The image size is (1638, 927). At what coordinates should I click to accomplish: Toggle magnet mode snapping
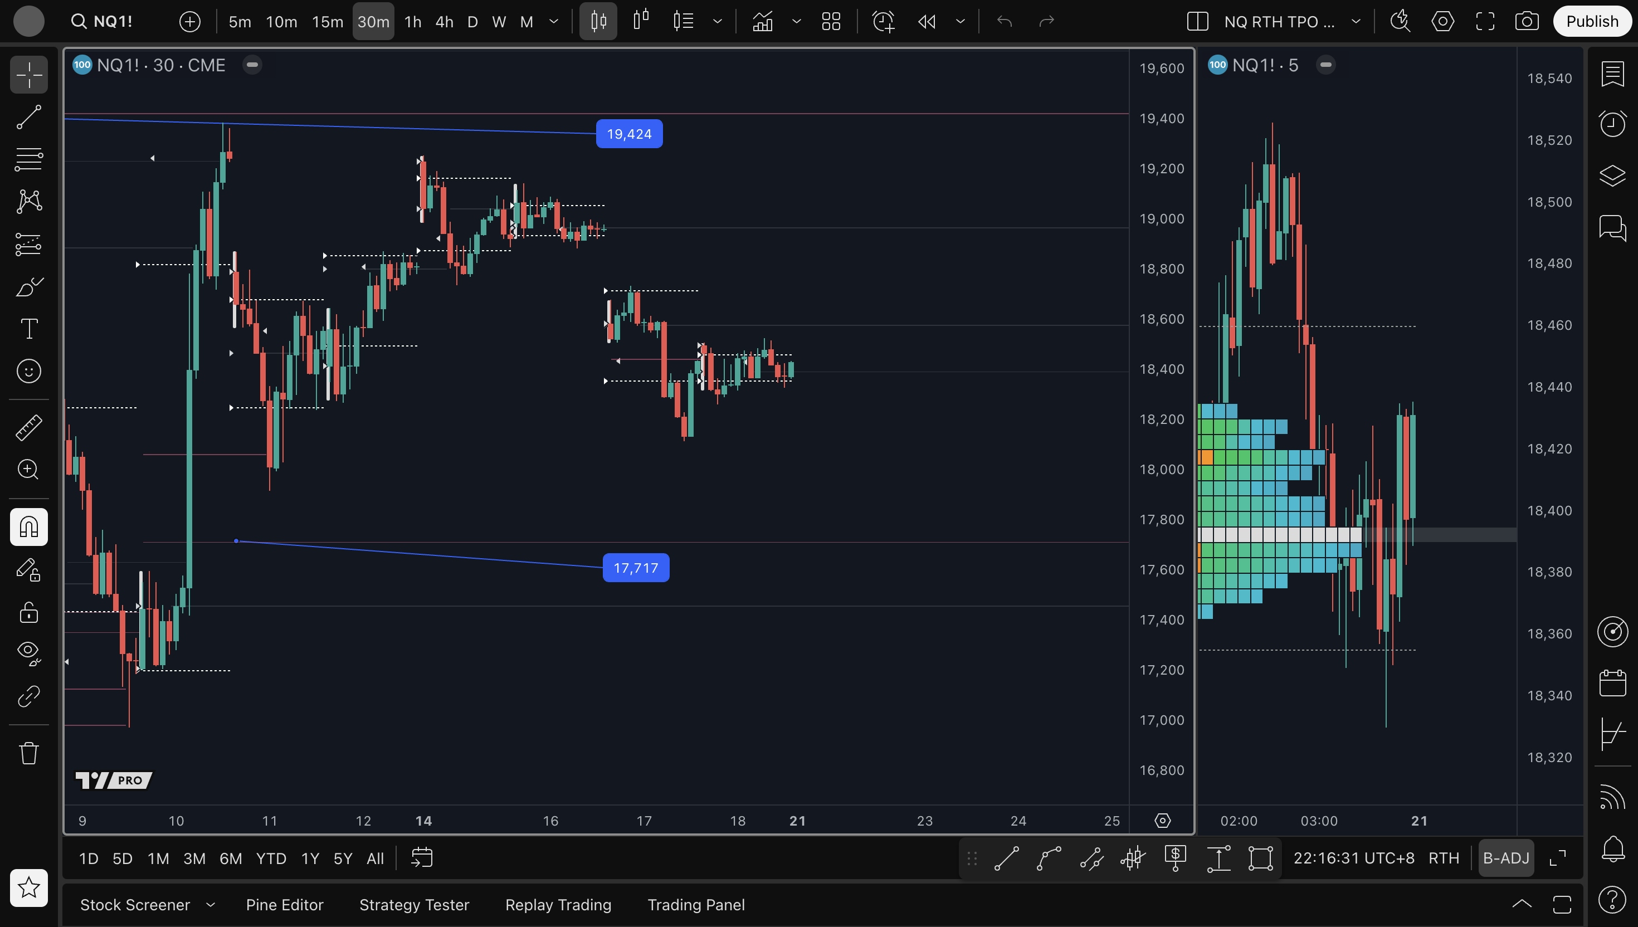[x=28, y=526]
